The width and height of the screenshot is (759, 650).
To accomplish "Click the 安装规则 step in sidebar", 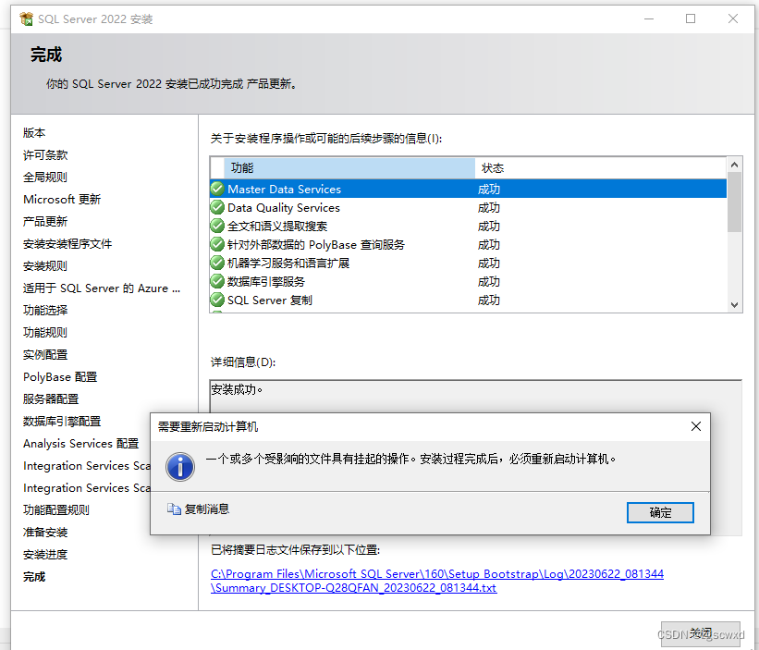I will pos(45,266).
